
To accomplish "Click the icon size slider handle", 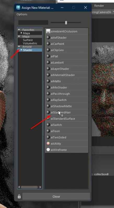I will point(66,23).
